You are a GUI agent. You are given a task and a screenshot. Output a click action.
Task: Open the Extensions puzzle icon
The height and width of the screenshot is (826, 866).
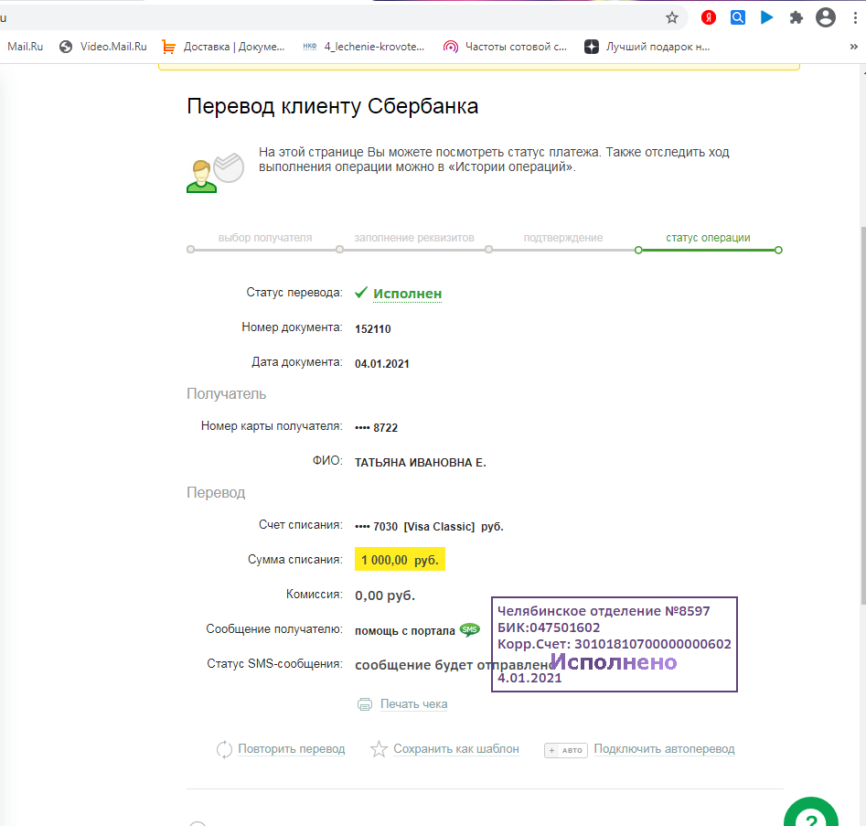(796, 17)
